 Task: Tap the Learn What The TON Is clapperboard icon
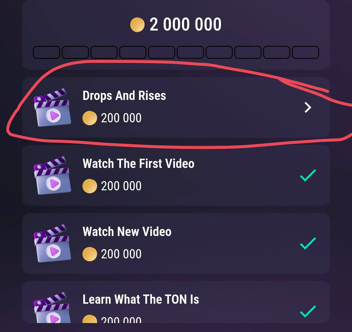coord(52,308)
